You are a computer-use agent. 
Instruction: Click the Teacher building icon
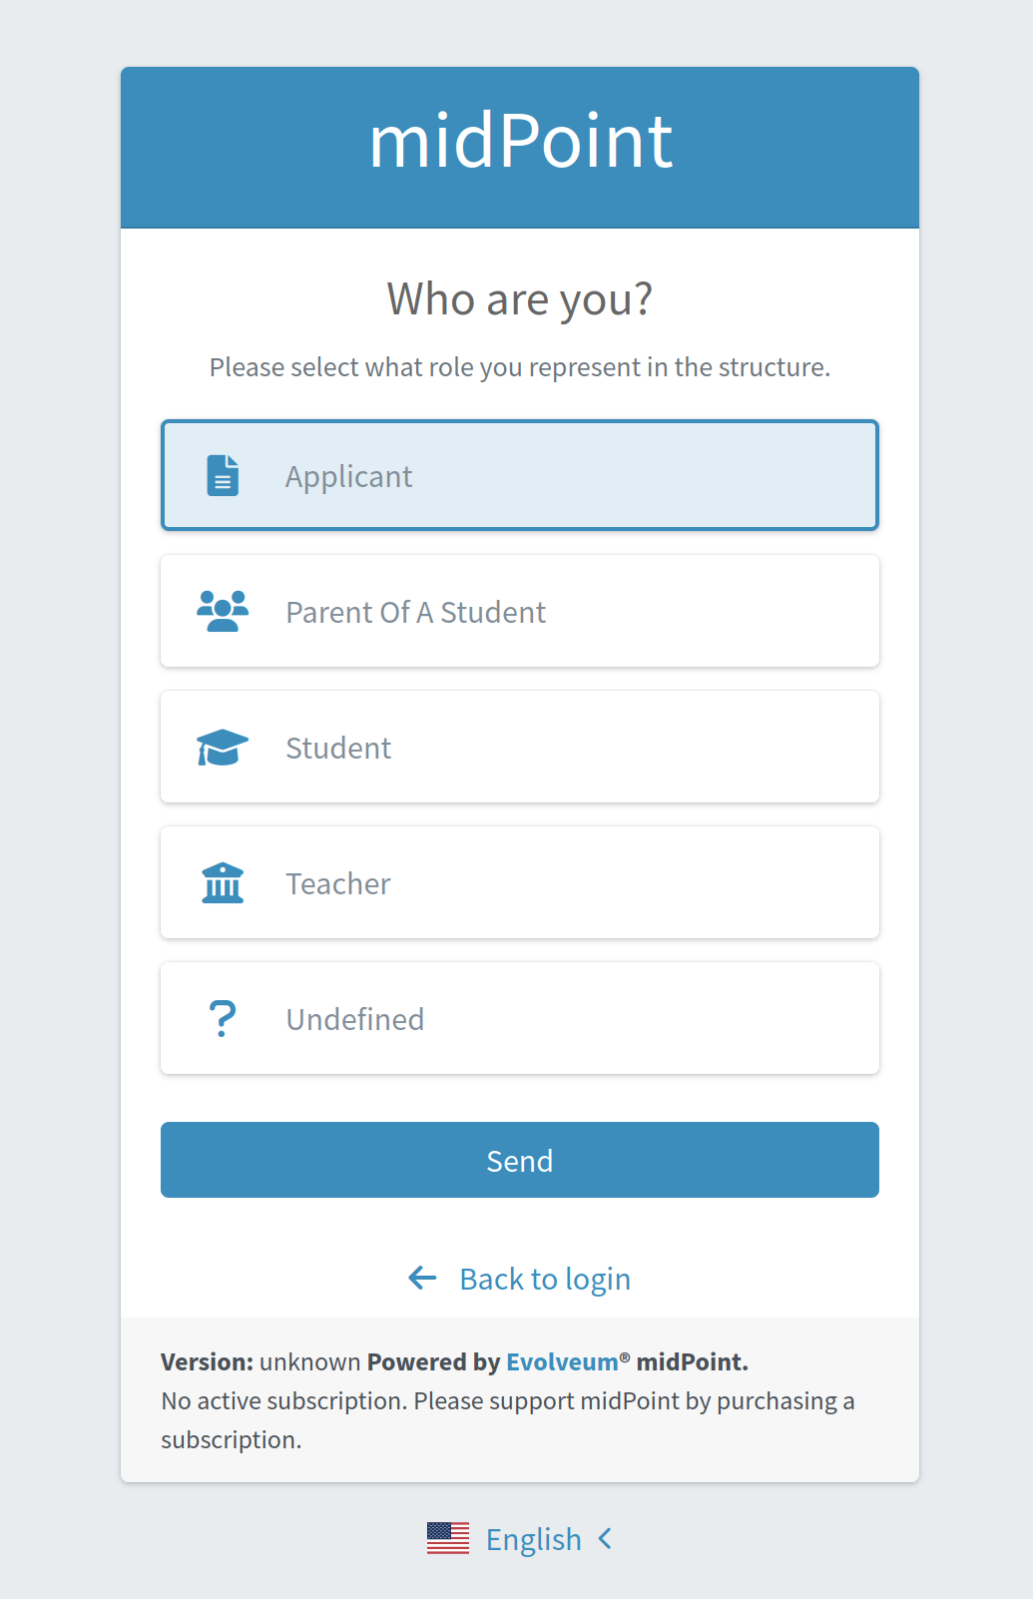tap(223, 883)
